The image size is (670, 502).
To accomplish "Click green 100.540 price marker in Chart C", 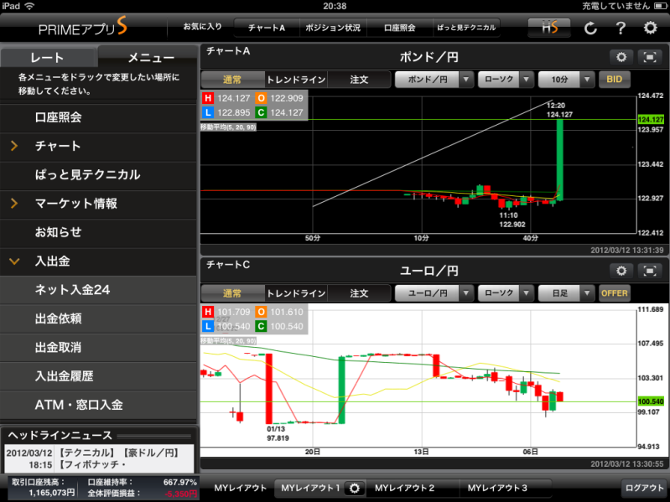I will (651, 401).
